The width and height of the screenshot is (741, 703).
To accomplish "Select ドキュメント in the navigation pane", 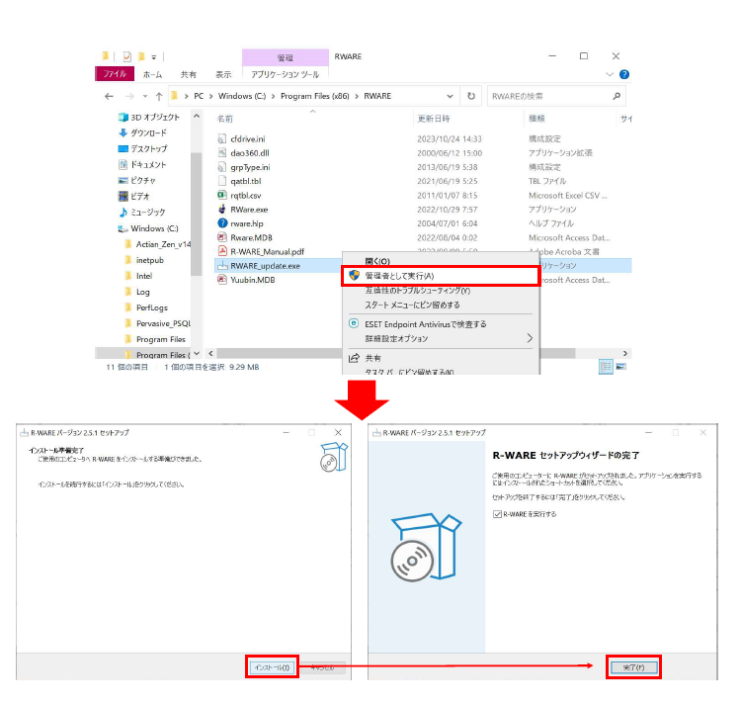I will coord(142,165).
